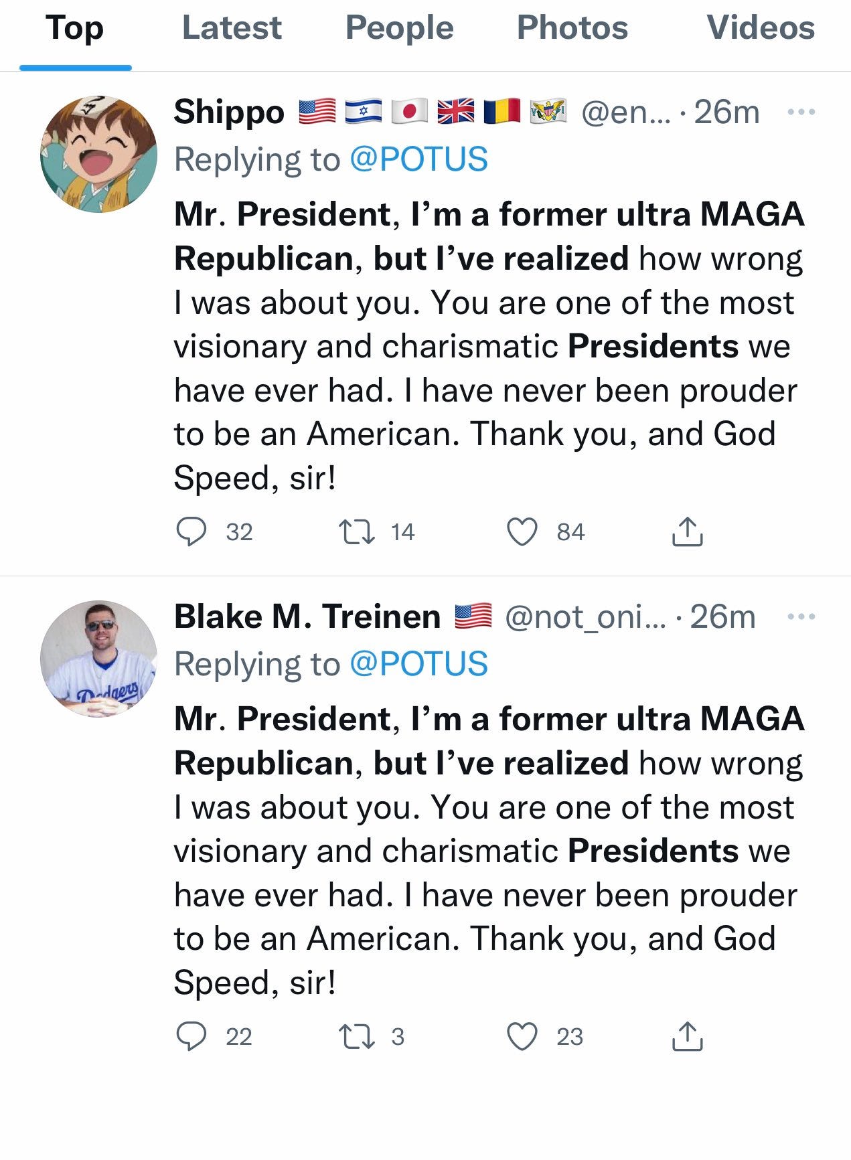851x1160 pixels.
Task: Open the Videos tab
Action: click(761, 28)
